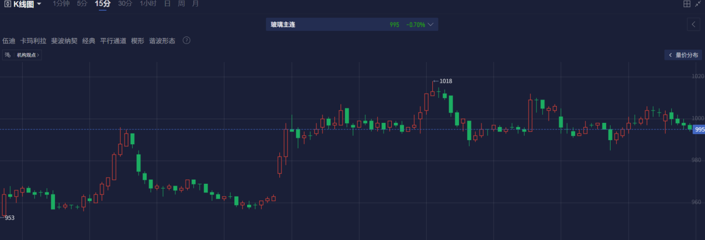Expand the 量价分布 panel

click(x=683, y=55)
